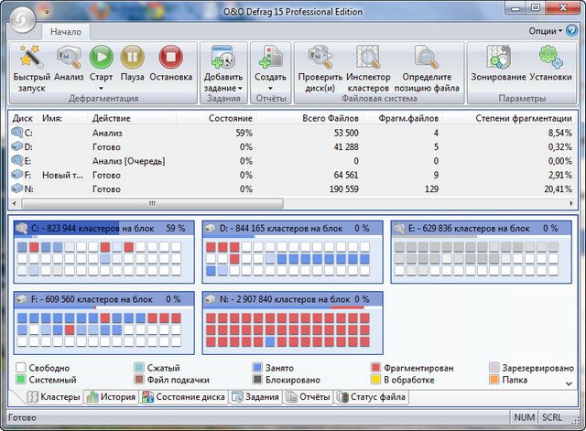This screenshot has height=431, width=586.
Task: Click the Сжатый legend swatch
Action: 139,368
